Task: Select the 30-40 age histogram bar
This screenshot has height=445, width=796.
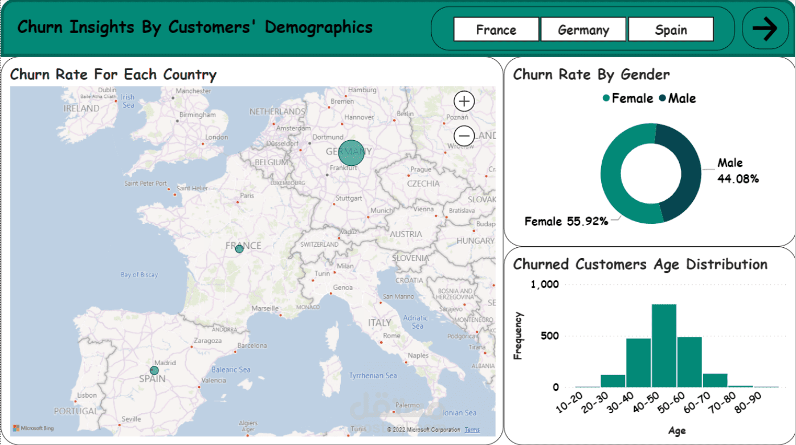Action: coord(638,363)
